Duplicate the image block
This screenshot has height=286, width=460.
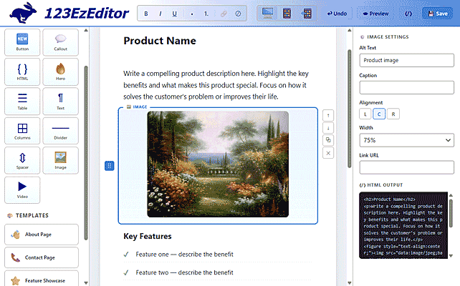coord(328,140)
